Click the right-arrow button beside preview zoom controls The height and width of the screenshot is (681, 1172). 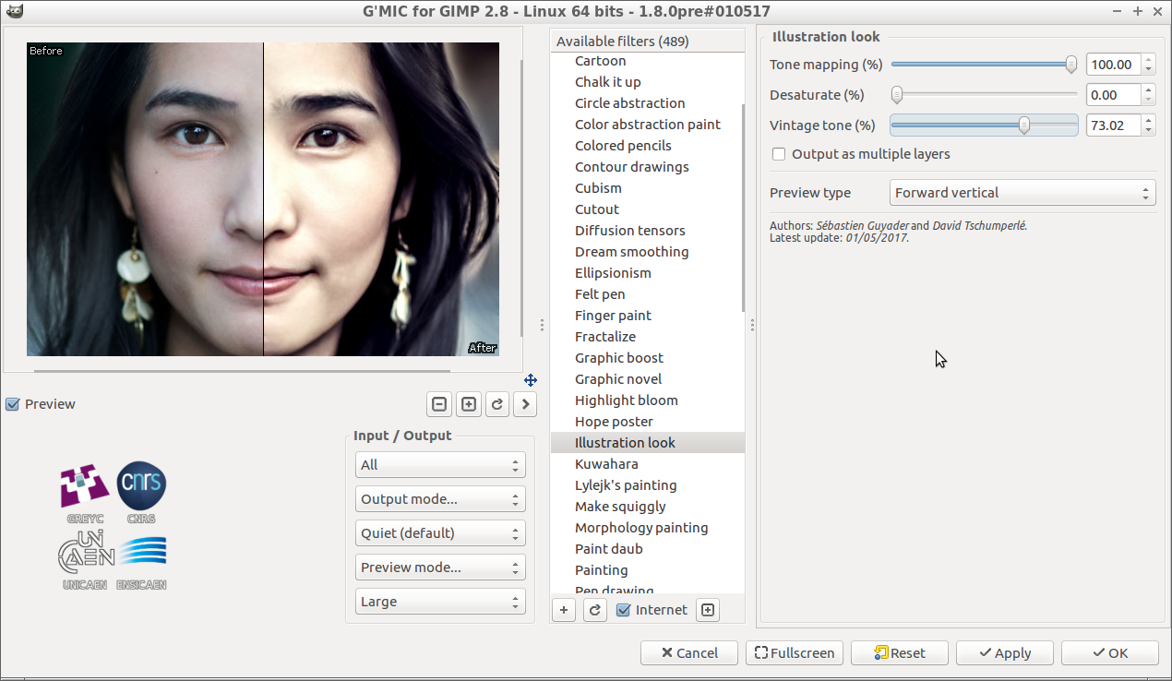(525, 404)
